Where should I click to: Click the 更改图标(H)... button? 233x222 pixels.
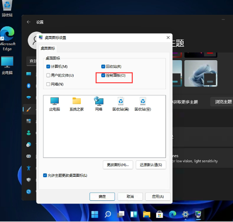coord(118,165)
